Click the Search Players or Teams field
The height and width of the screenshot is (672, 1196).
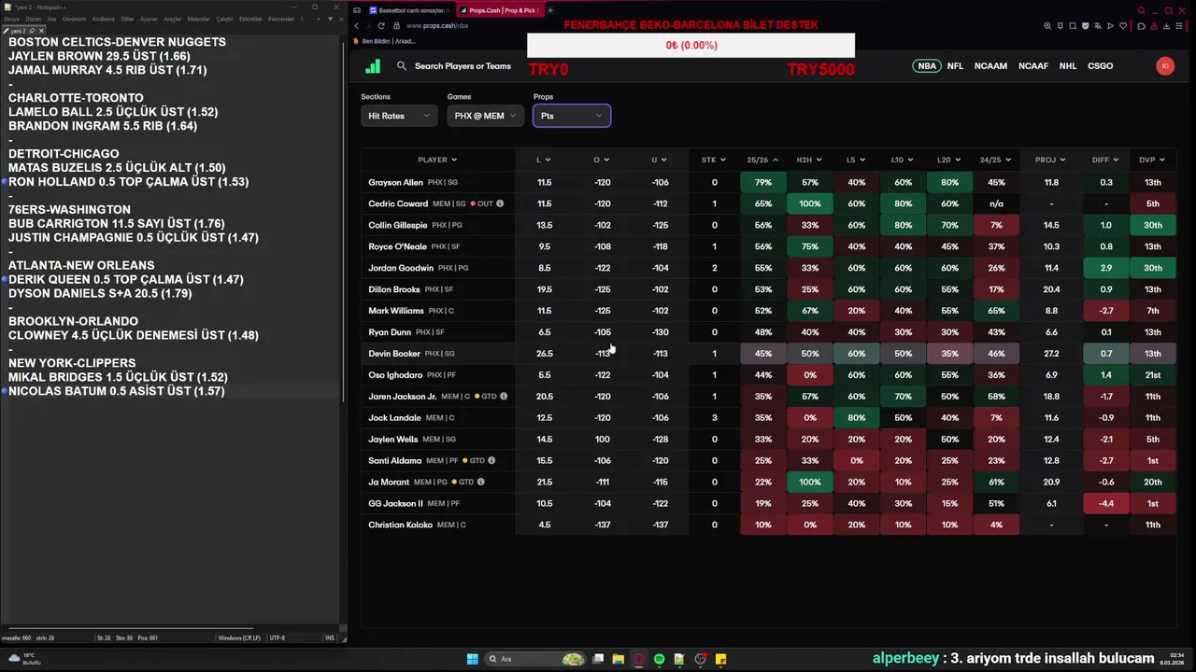point(463,66)
